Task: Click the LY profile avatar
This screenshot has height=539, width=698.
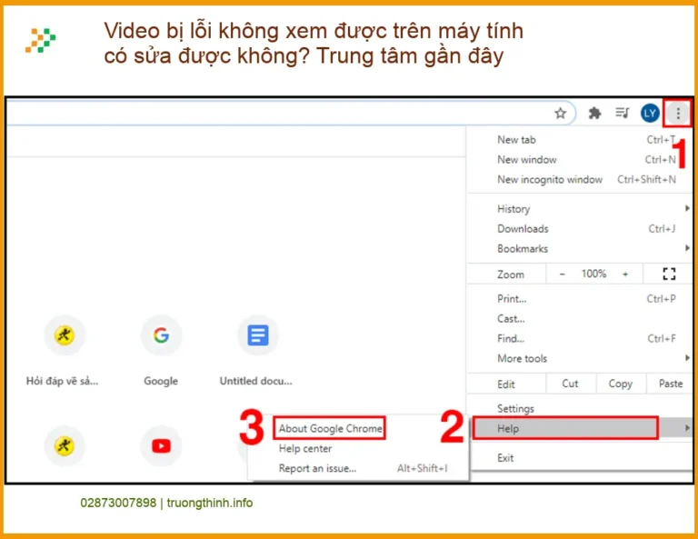Action: [650, 113]
